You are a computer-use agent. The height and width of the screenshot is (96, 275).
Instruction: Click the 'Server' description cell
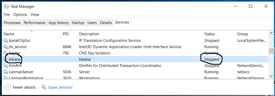[85, 72]
